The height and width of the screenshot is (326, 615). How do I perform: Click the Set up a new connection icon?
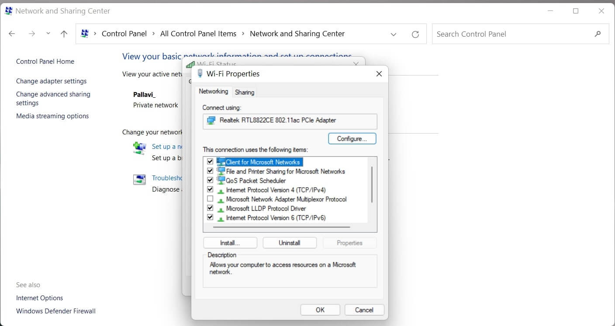pyautogui.click(x=139, y=148)
